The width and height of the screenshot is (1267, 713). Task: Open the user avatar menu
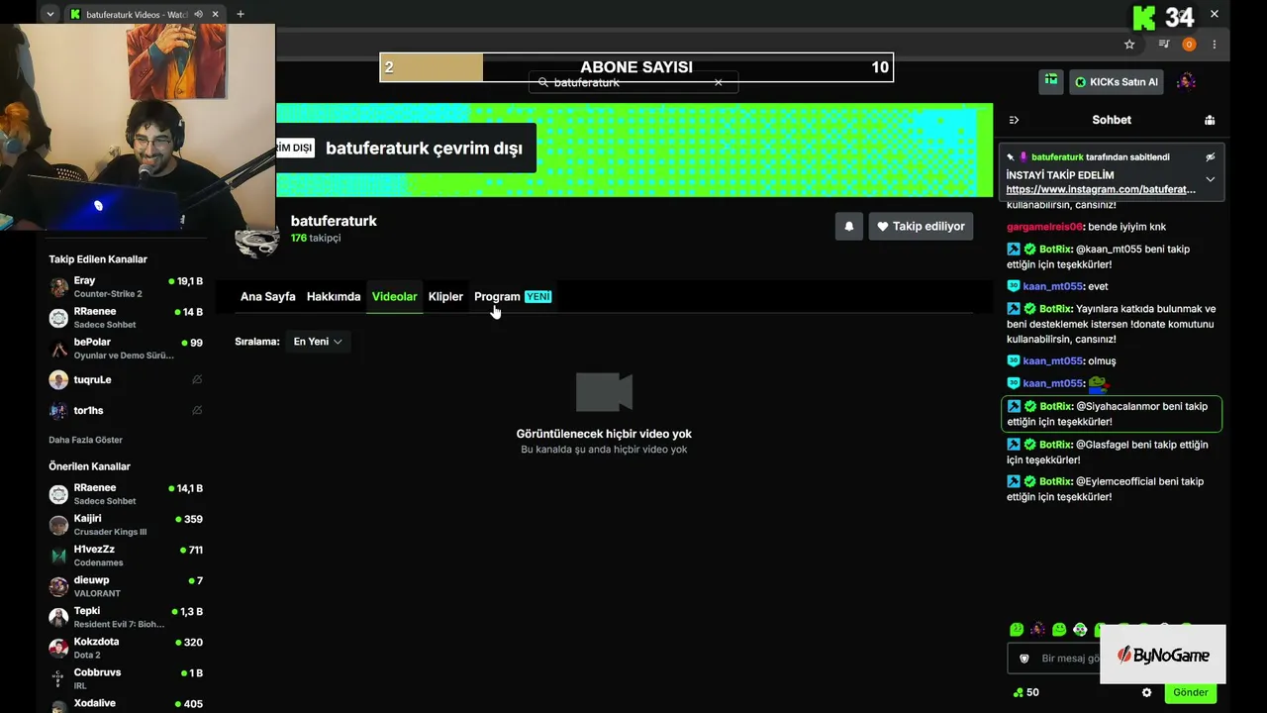1186,82
